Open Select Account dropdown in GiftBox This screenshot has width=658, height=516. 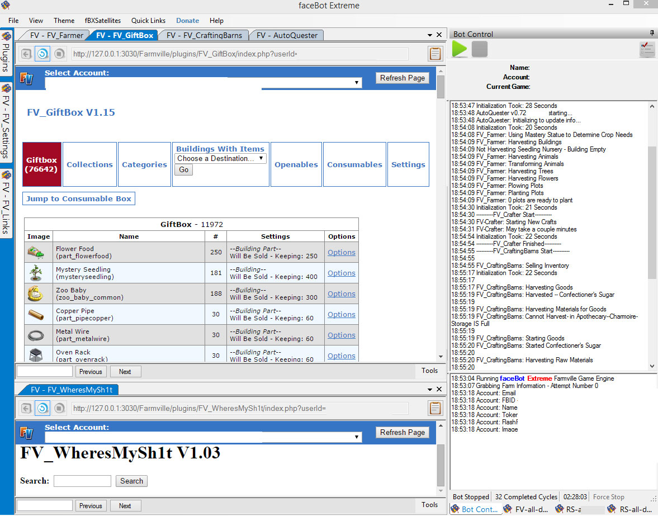[203, 83]
